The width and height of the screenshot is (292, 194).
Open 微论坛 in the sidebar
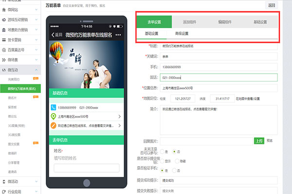click(x=12, y=116)
